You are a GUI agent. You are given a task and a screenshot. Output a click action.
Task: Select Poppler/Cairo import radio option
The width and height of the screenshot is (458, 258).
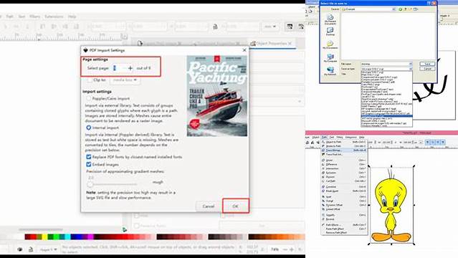tap(88, 98)
